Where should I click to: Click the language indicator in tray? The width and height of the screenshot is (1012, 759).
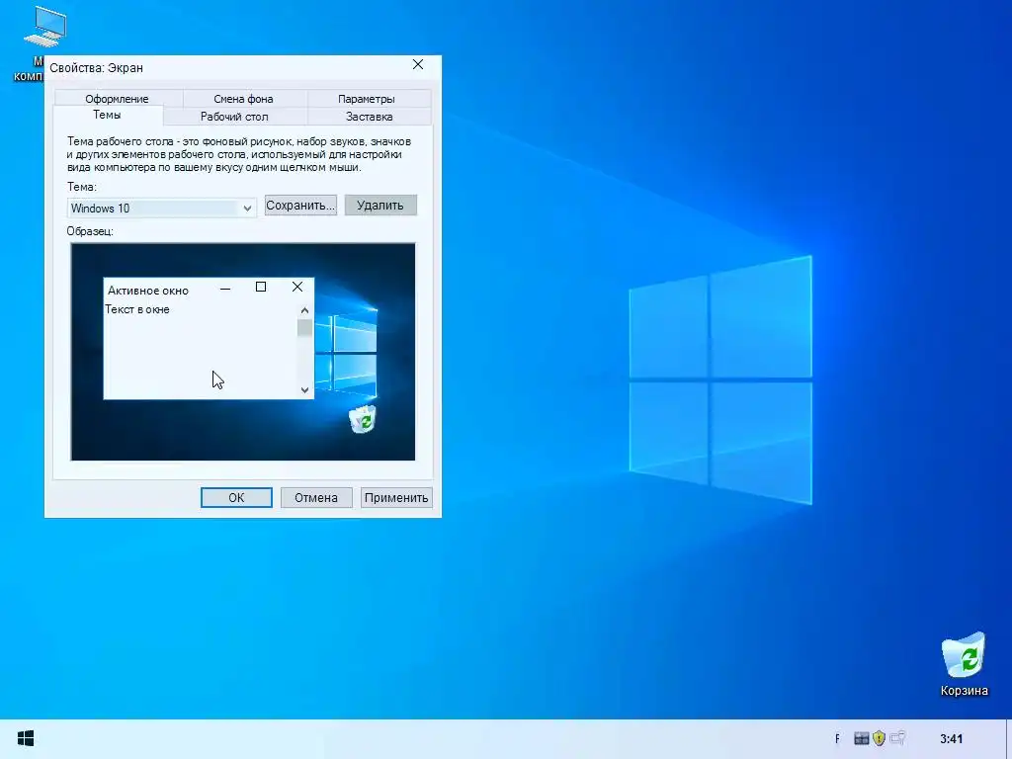(x=838, y=738)
